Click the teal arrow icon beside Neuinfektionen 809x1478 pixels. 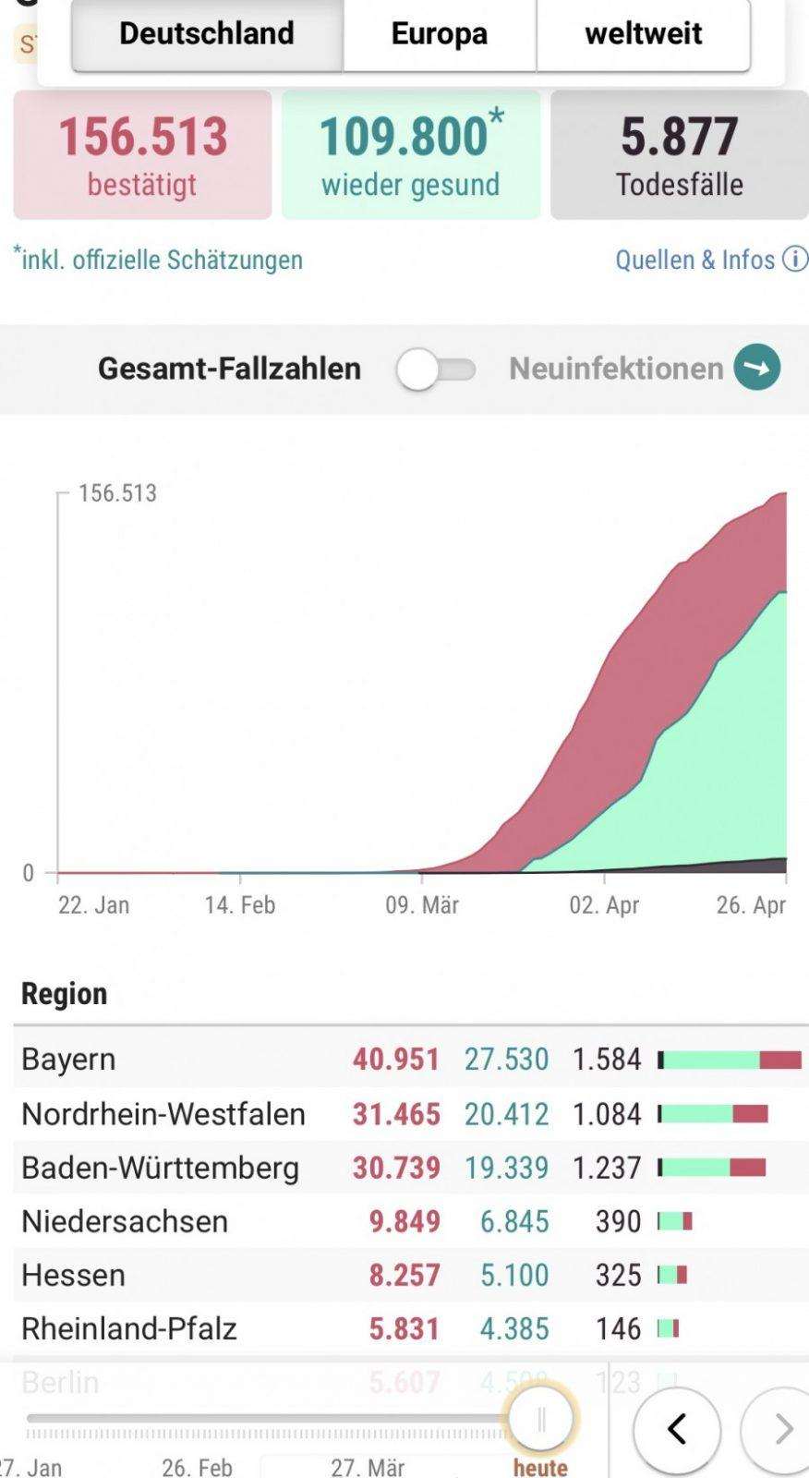coord(757,368)
